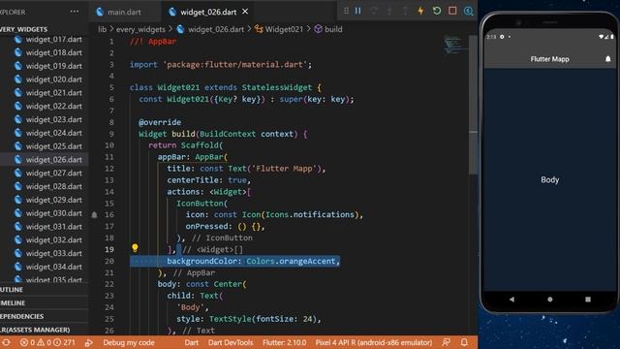The height and width of the screenshot is (349, 620).
Task: Open widget_030.dart in the explorer
Action: click(x=54, y=213)
